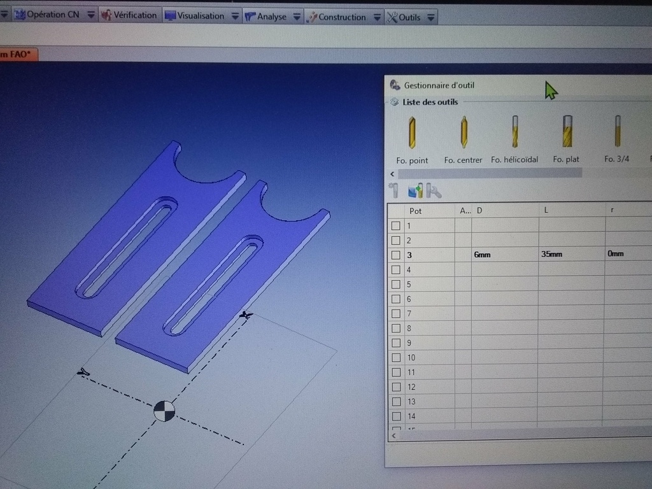
Task: Click the tool icon strip left scroll arrow
Action: point(392,174)
